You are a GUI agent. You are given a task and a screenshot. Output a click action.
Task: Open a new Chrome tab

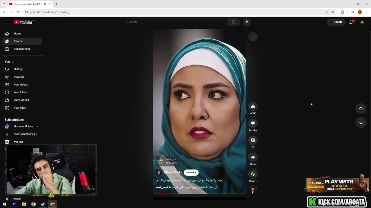click(56, 4)
